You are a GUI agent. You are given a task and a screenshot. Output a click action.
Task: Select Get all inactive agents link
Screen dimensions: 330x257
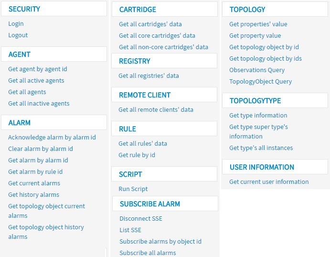39,104
